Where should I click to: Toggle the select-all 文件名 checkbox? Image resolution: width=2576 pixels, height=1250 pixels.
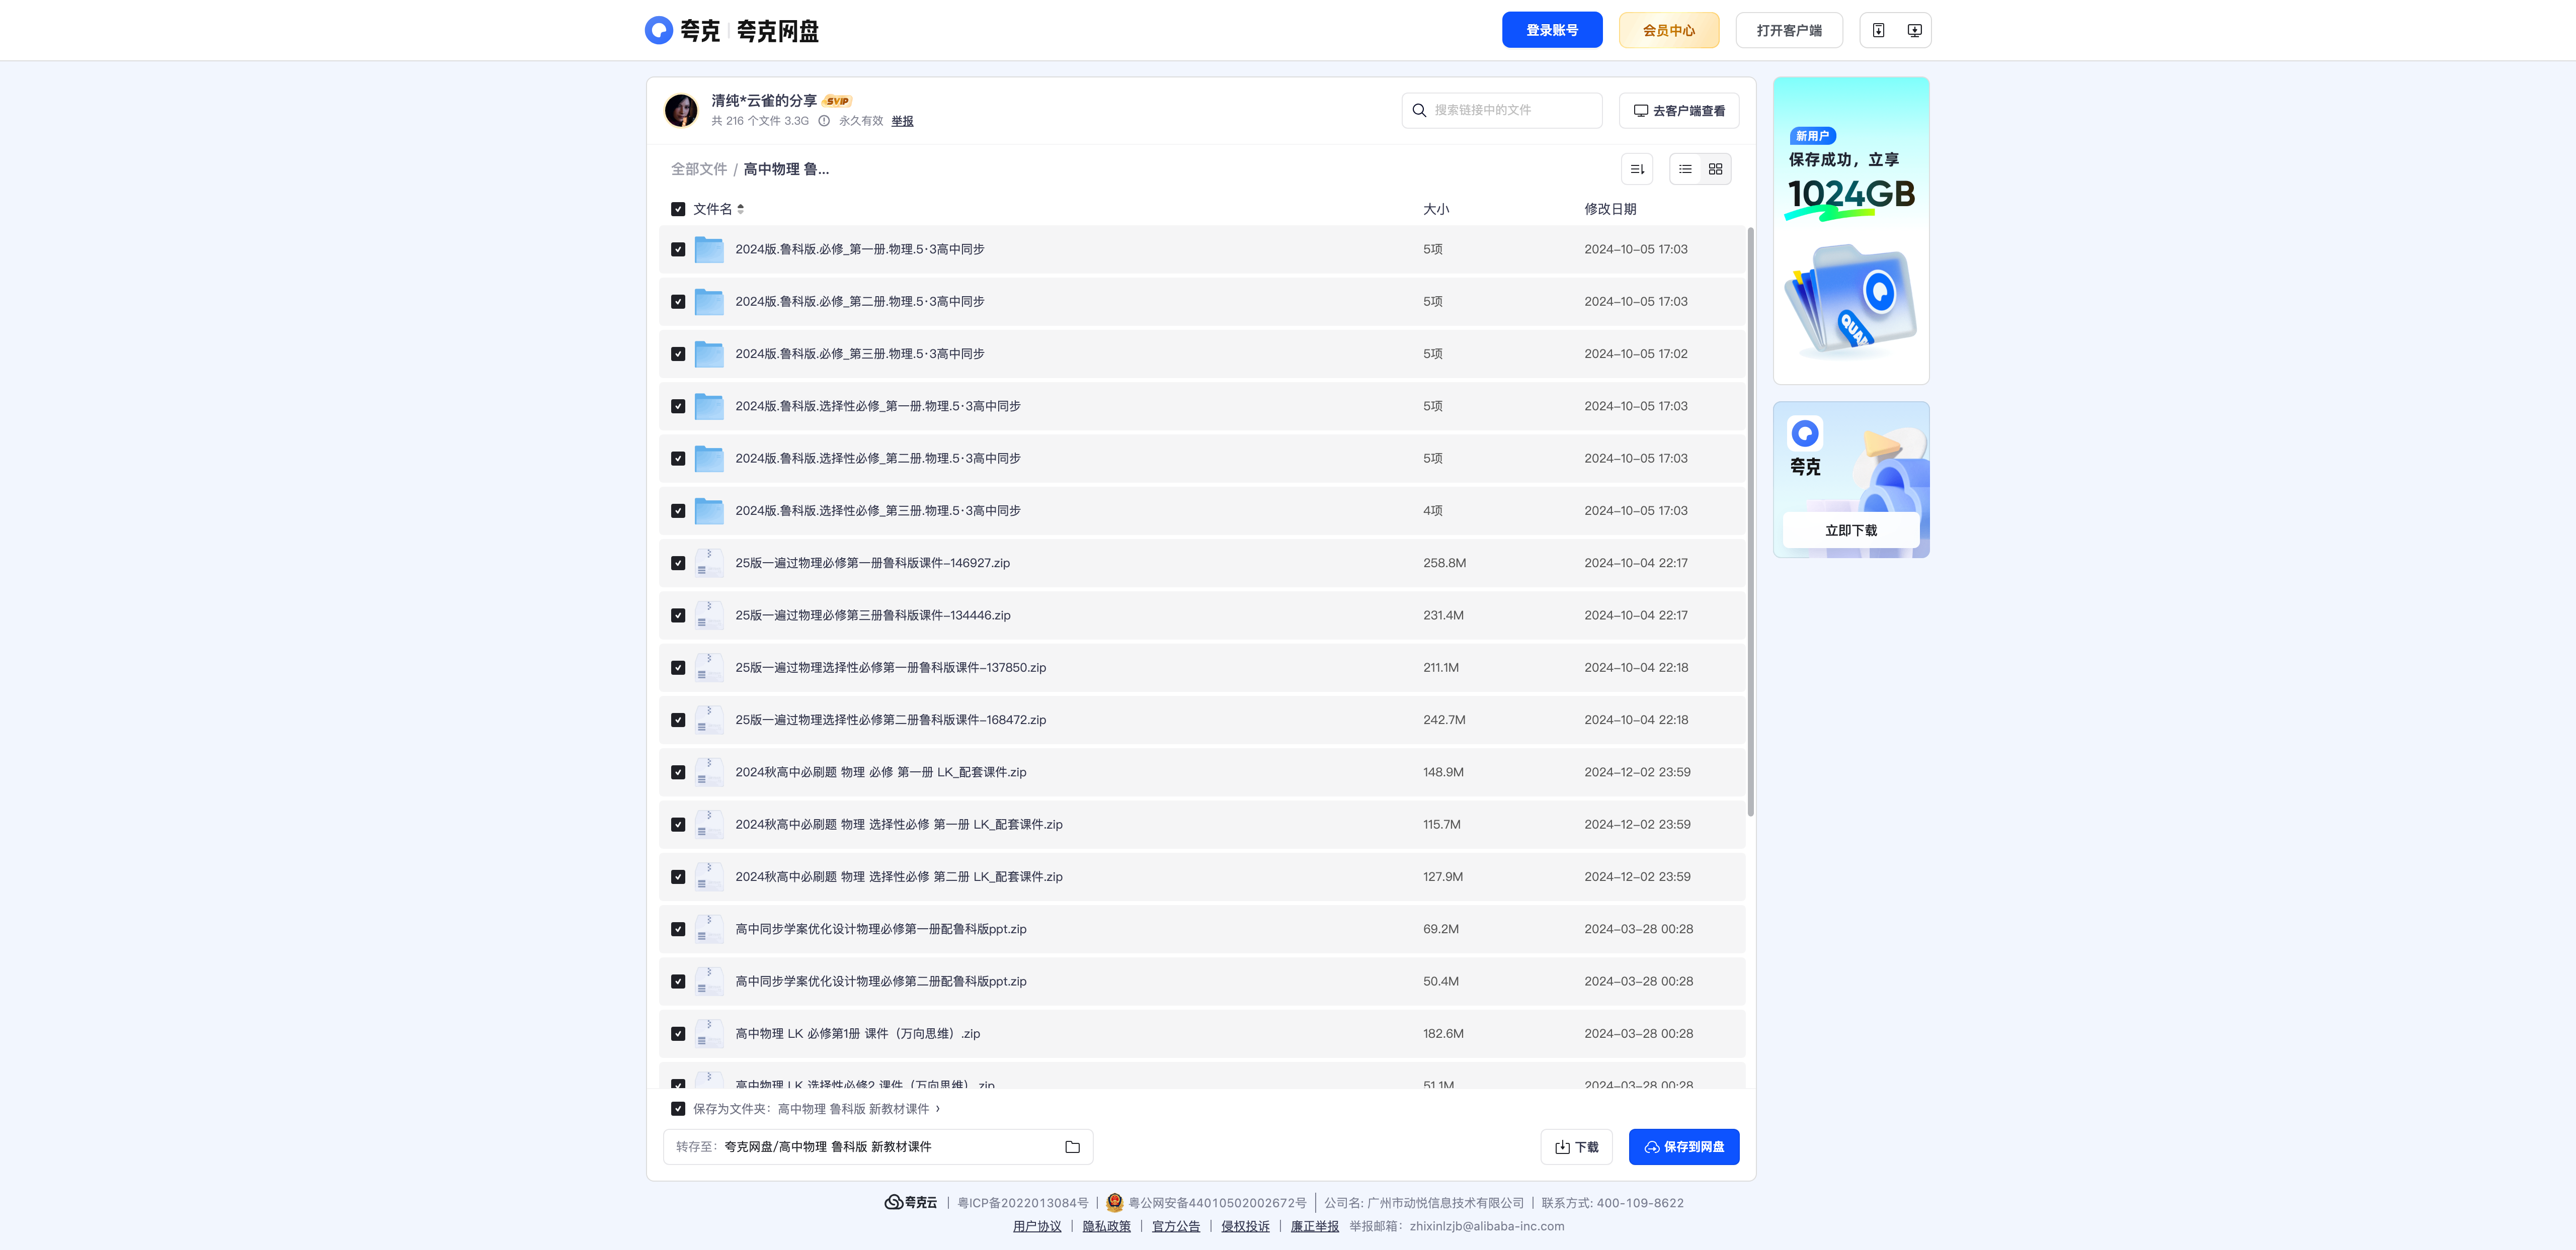point(678,209)
